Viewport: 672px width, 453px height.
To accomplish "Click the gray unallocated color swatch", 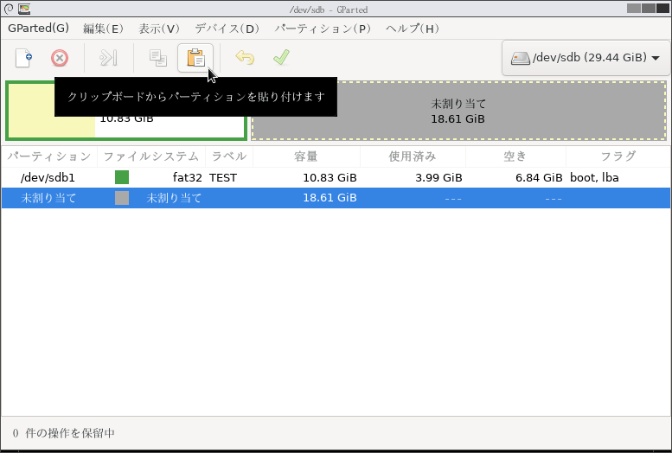I will (x=122, y=198).
